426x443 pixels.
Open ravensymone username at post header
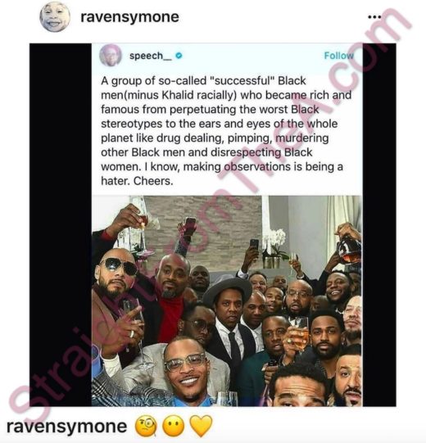click(x=129, y=17)
